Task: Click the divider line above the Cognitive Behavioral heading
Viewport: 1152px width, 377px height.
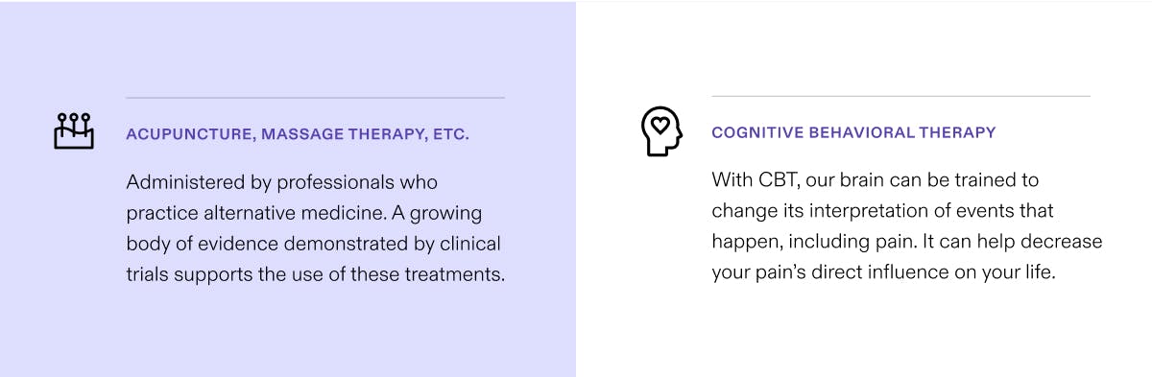Action: pyautogui.click(x=900, y=96)
